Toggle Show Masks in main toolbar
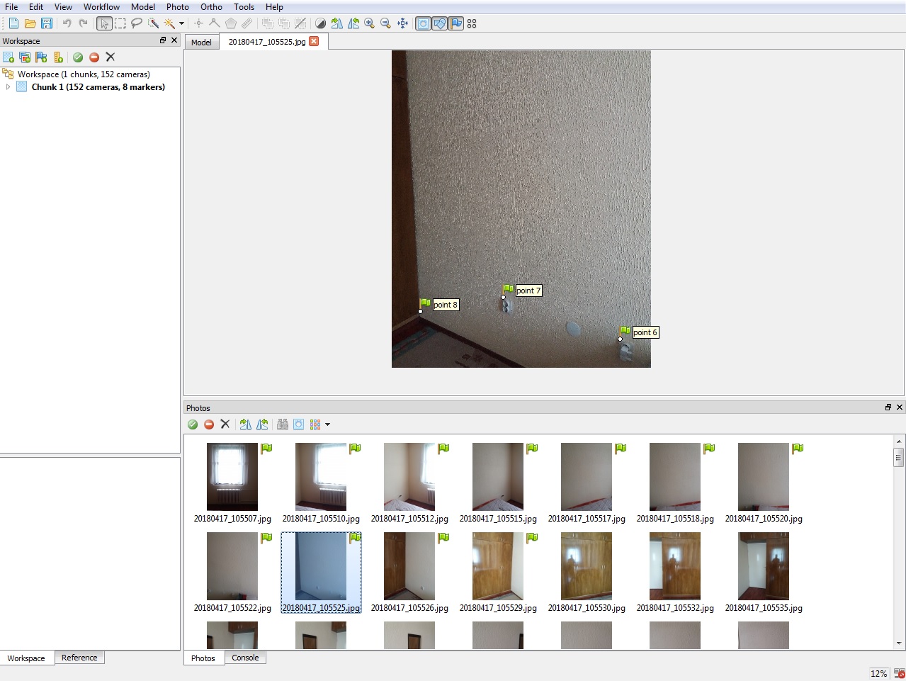The image size is (906, 681). [x=423, y=23]
